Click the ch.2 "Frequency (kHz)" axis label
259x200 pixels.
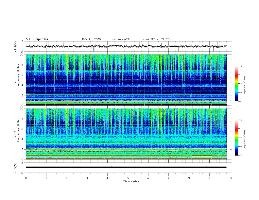pyautogui.click(x=18, y=130)
